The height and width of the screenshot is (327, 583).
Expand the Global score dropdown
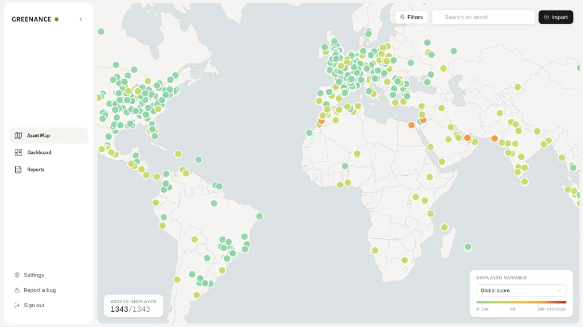pos(521,291)
